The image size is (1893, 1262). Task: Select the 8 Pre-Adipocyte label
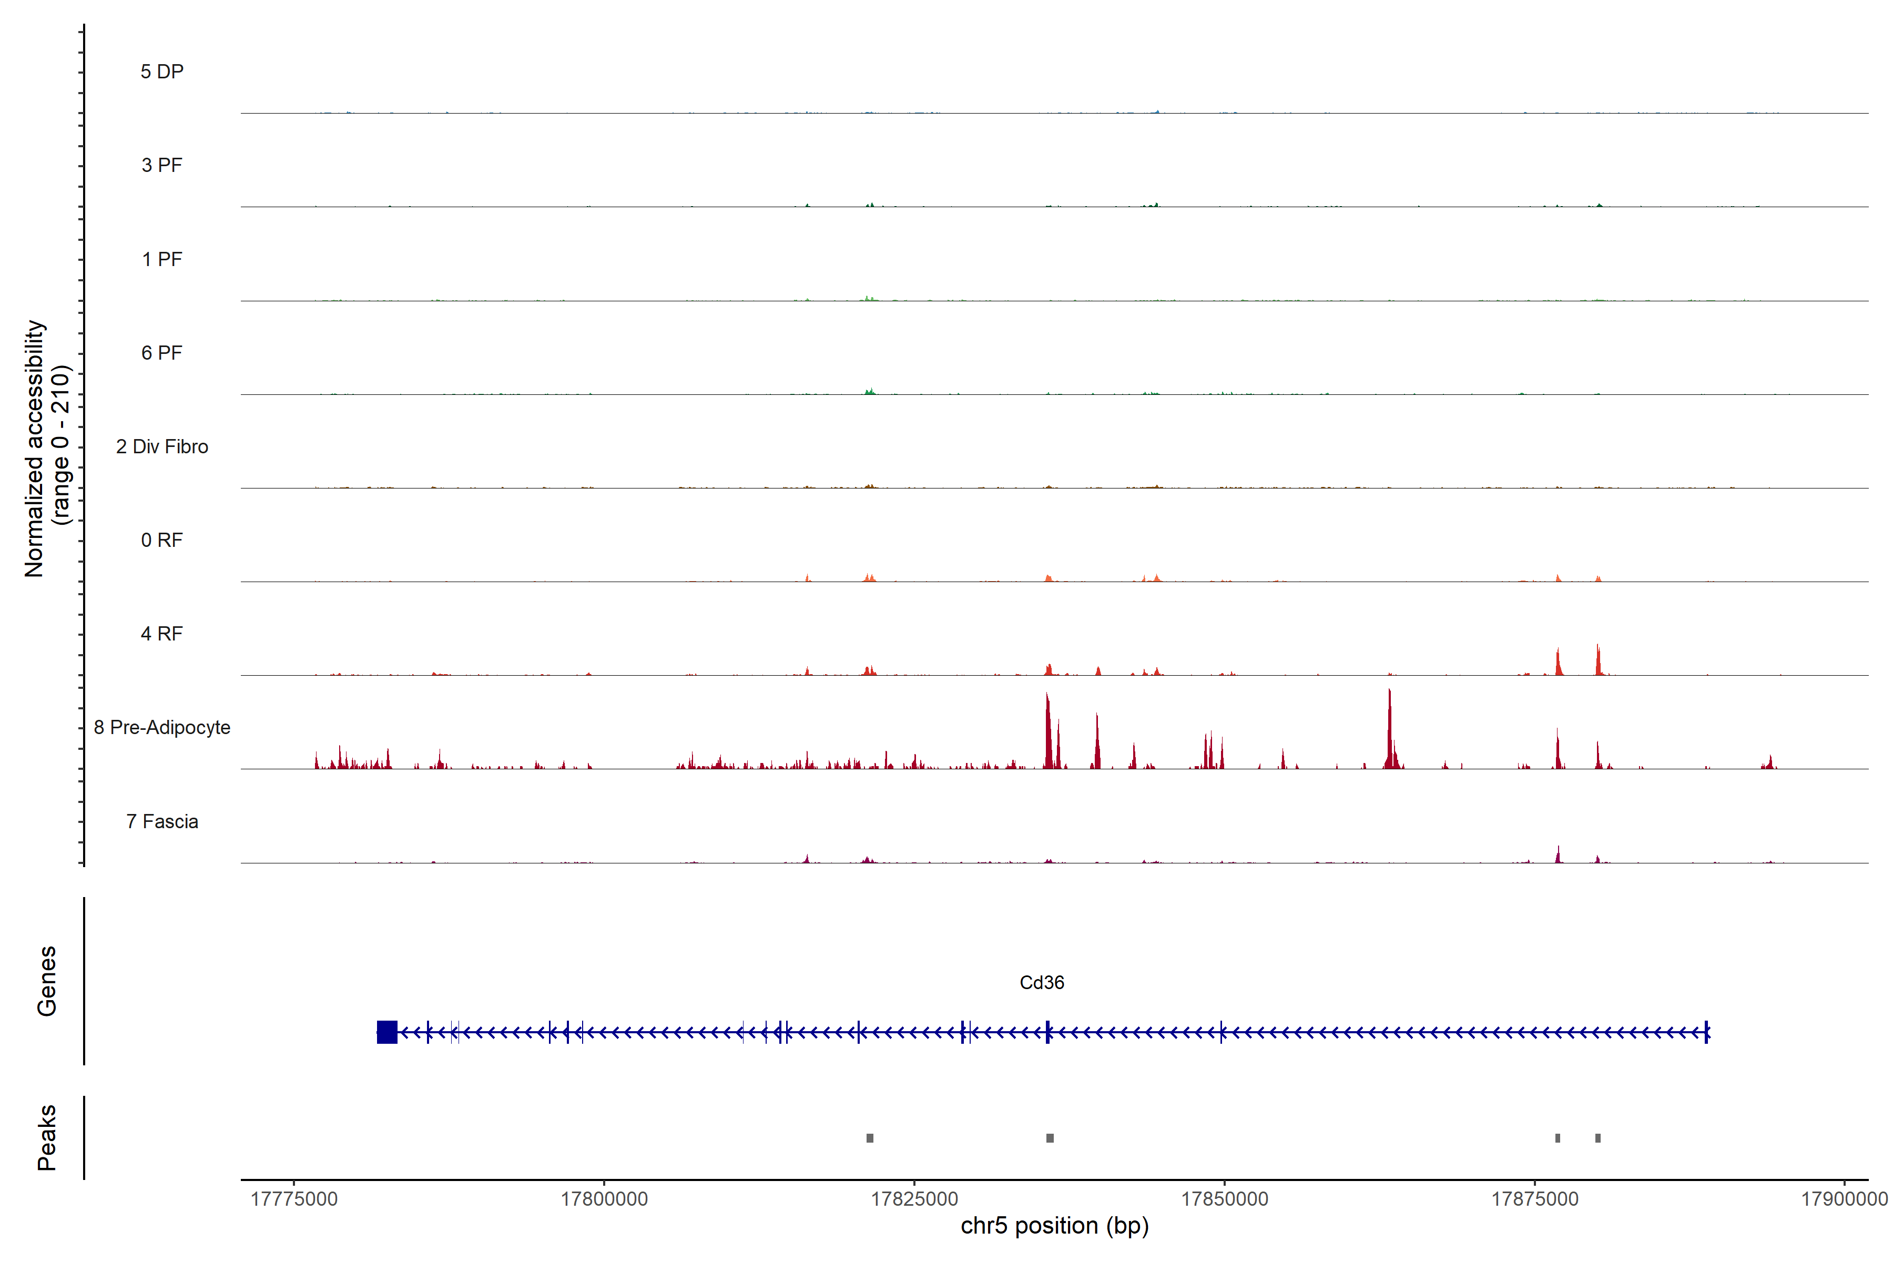tap(162, 728)
